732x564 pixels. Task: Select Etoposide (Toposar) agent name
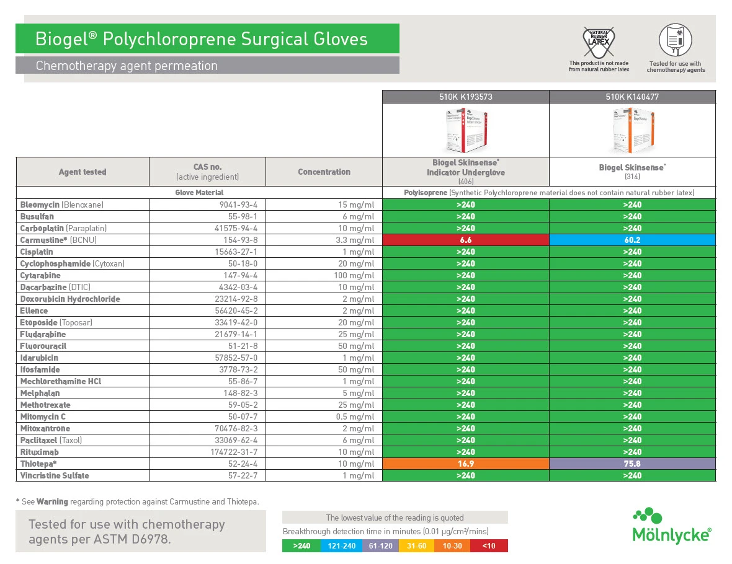[56, 322]
